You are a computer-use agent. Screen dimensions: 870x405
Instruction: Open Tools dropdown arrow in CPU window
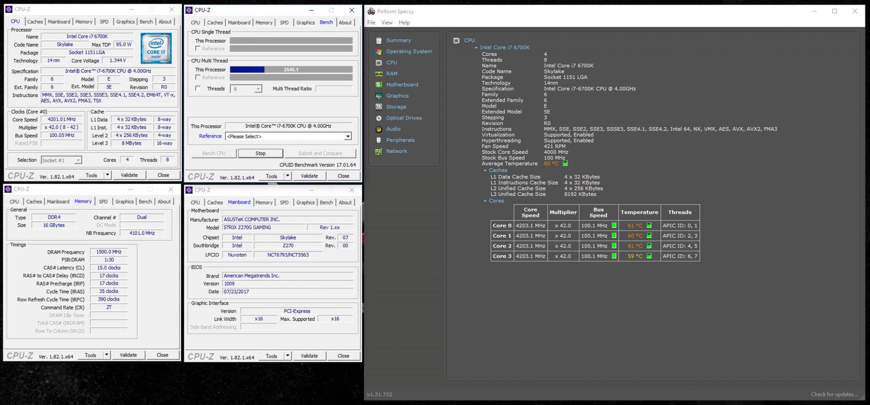point(108,175)
